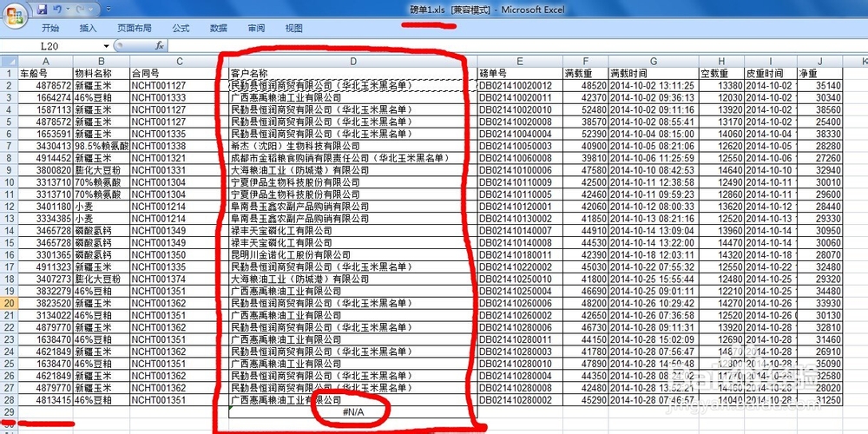Select column E by its header

coord(520,62)
